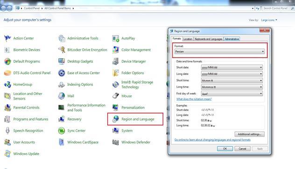Expand the Short date format dropdown
The height and width of the screenshot is (169, 295).
(x=232, y=68)
